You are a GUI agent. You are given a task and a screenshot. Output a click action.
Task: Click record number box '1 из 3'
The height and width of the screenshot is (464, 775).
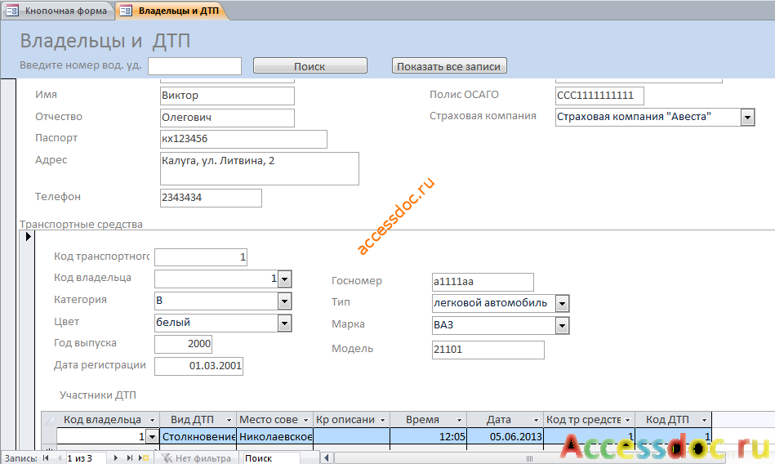point(85,458)
